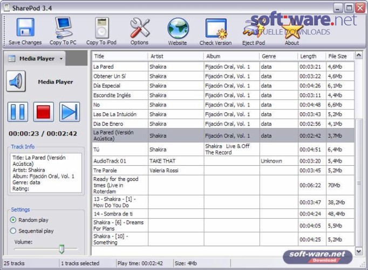Screen dimensions: 368x270
Task: Select the 'Las De La Intuición' track
Action: 223,114
